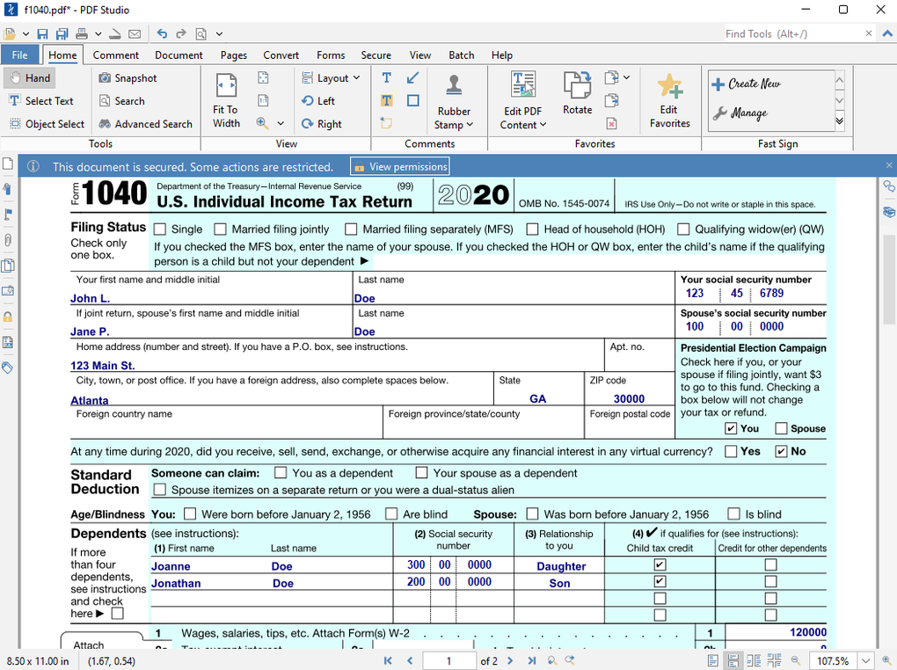Image resolution: width=897 pixels, height=670 pixels.
Task: Click Edit PDF Content
Action: pos(522,99)
